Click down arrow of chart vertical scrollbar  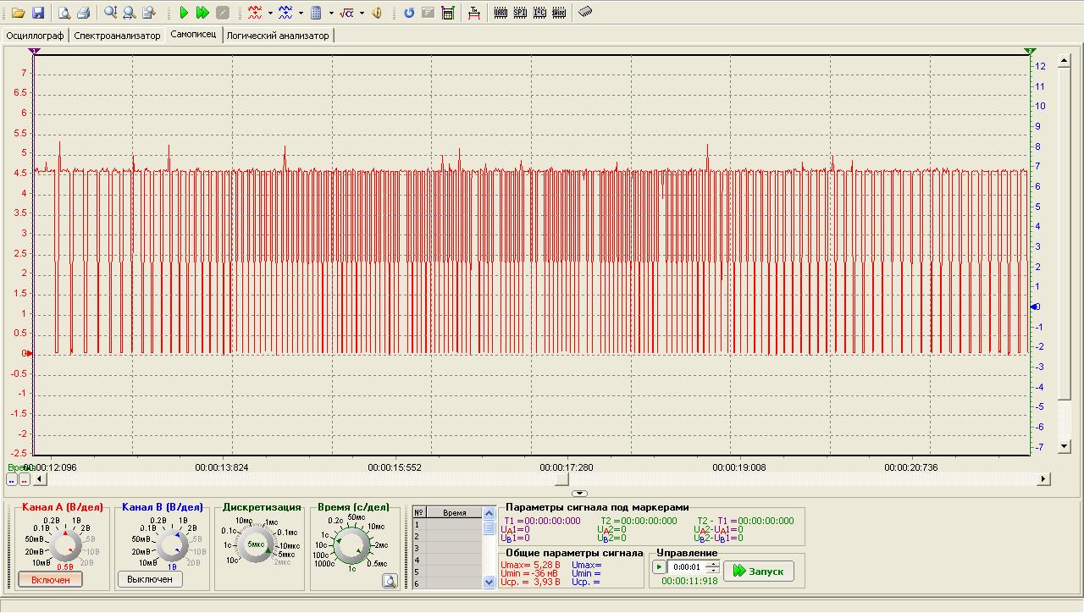click(1065, 447)
